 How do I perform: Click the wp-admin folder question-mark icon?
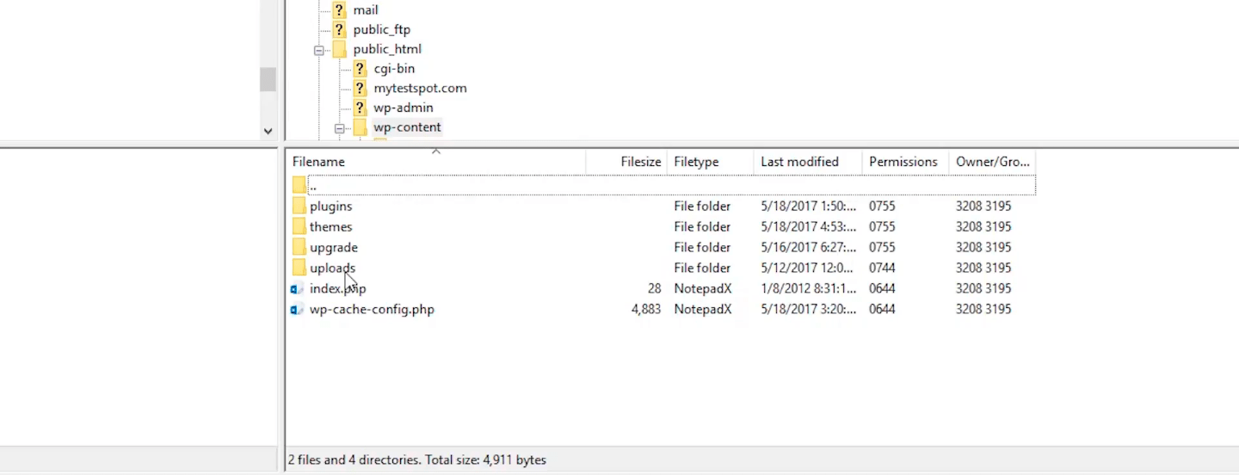coord(360,108)
